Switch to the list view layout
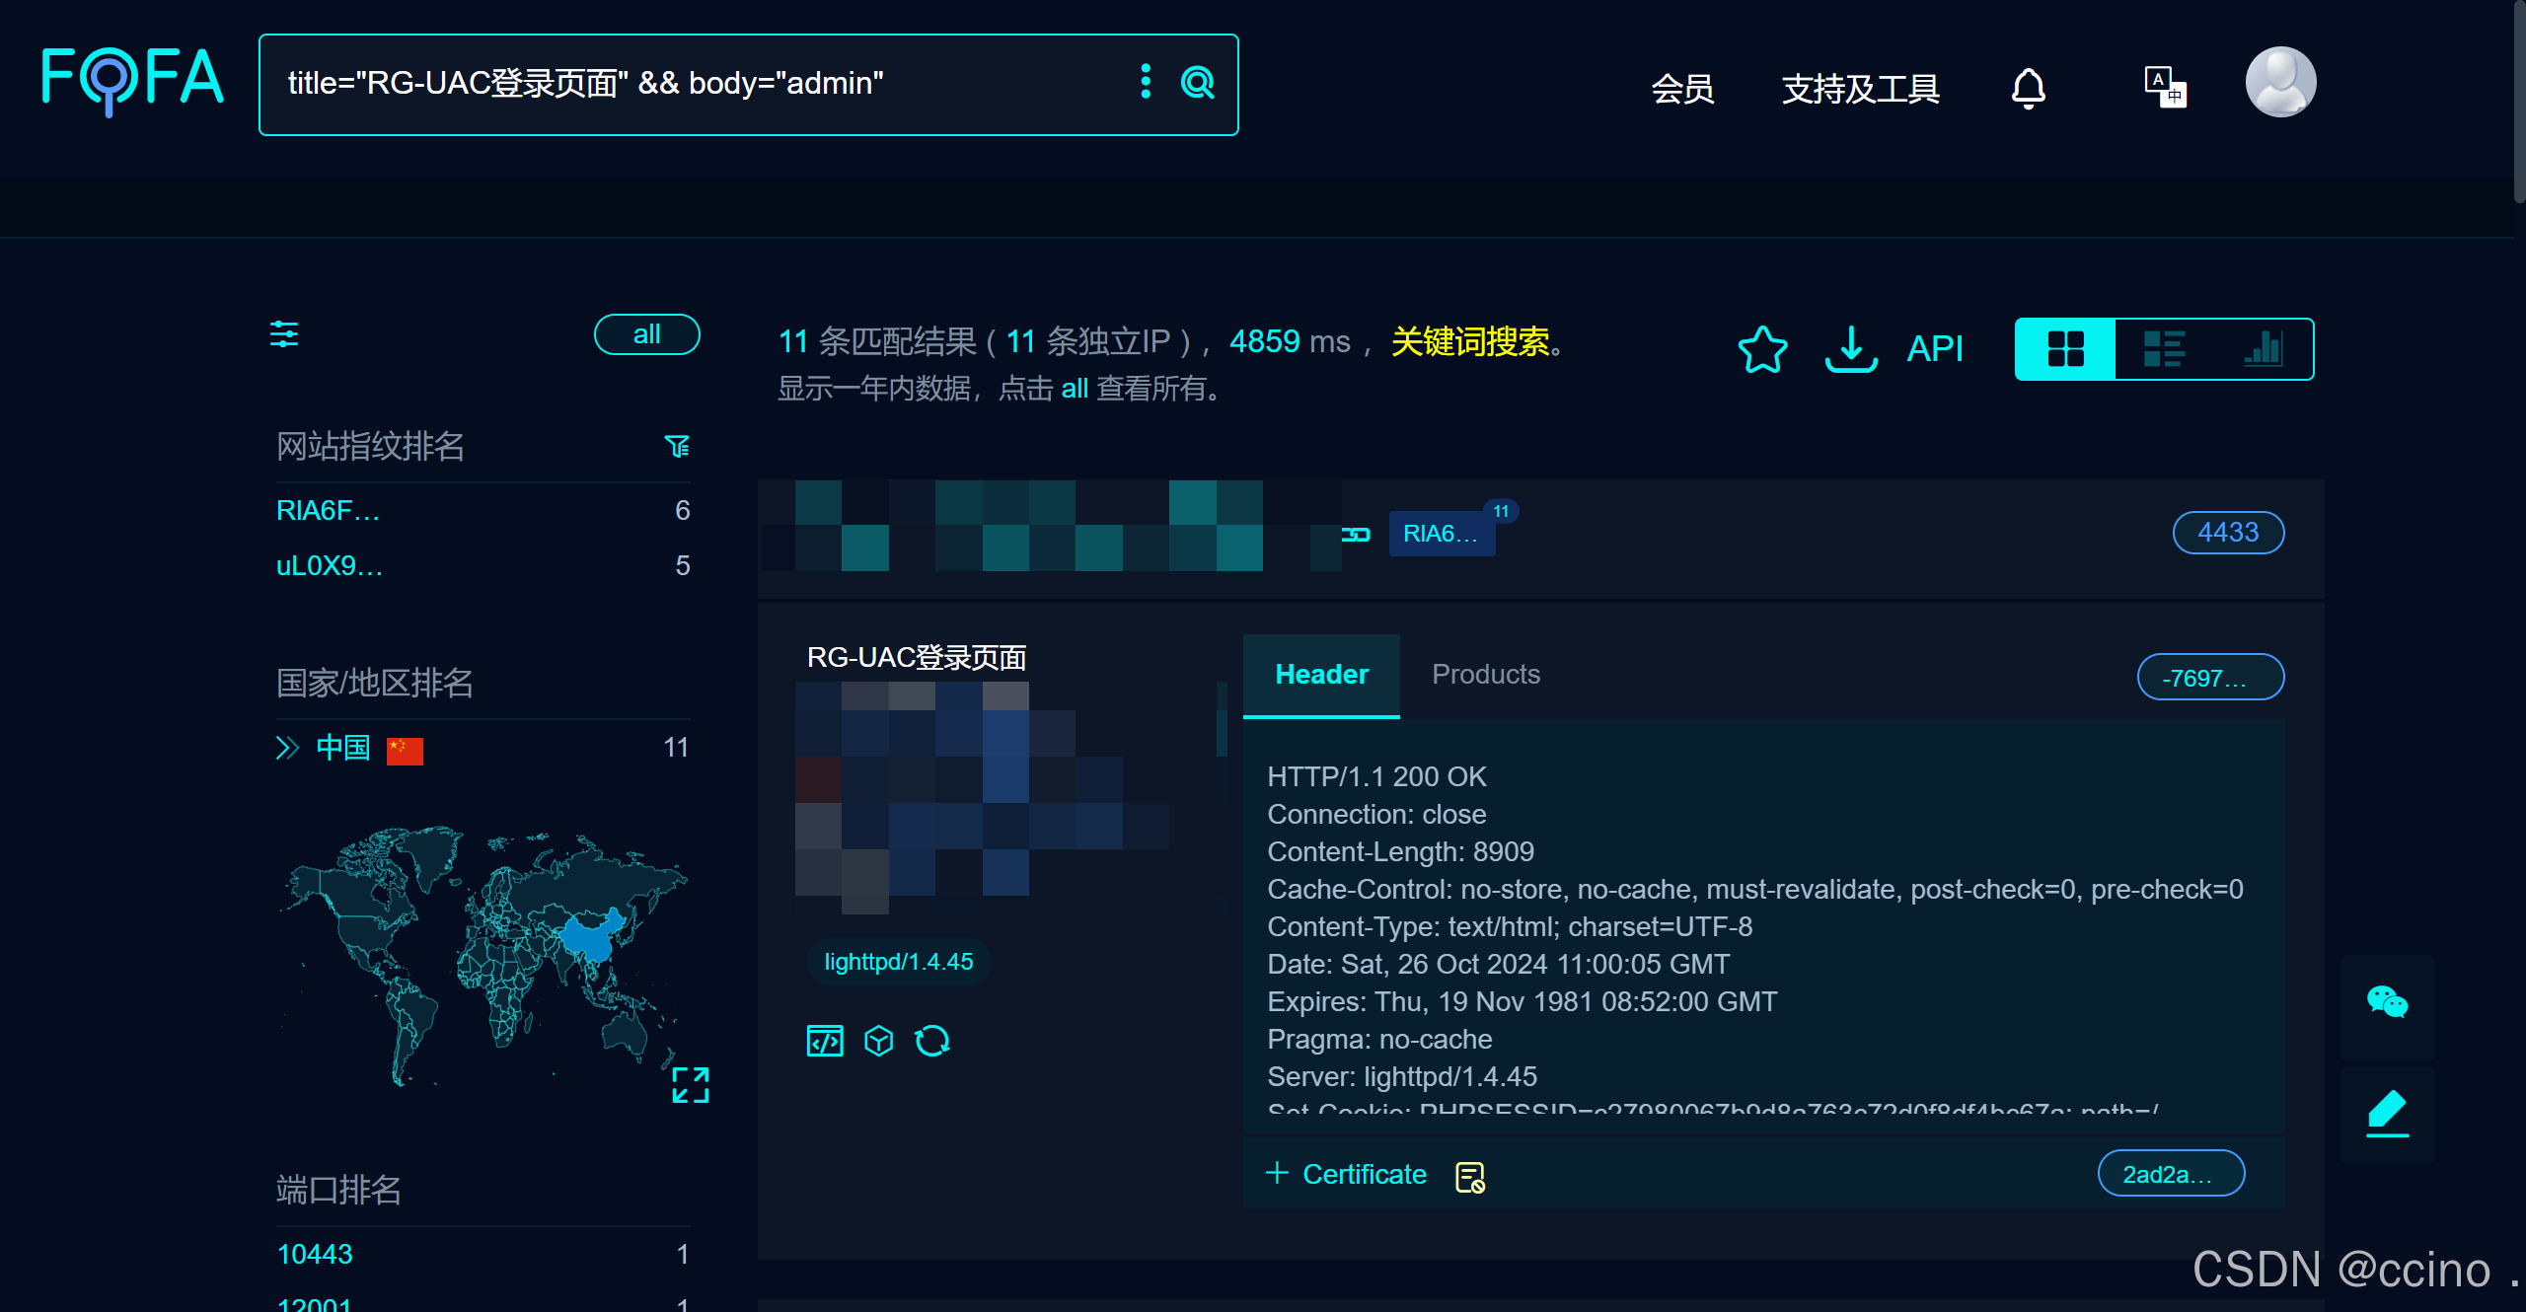2526x1312 pixels. pos(2164,348)
